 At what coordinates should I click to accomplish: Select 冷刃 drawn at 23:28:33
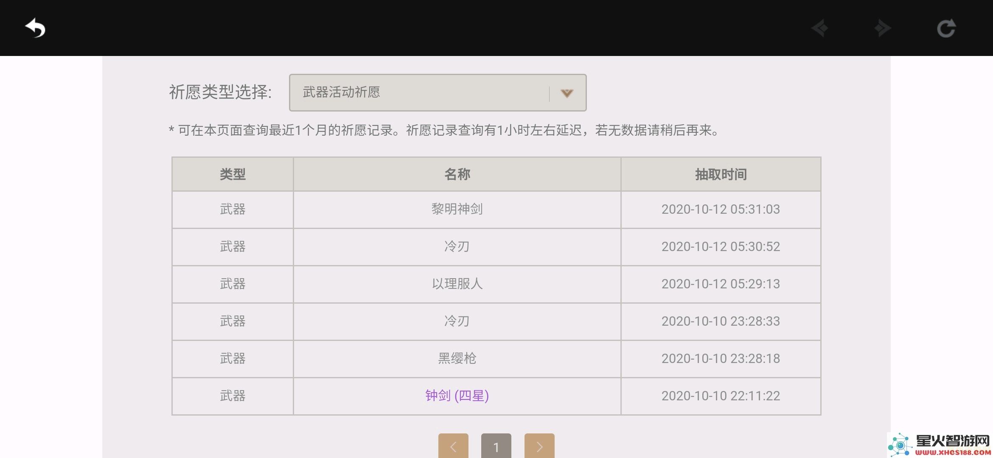click(457, 321)
